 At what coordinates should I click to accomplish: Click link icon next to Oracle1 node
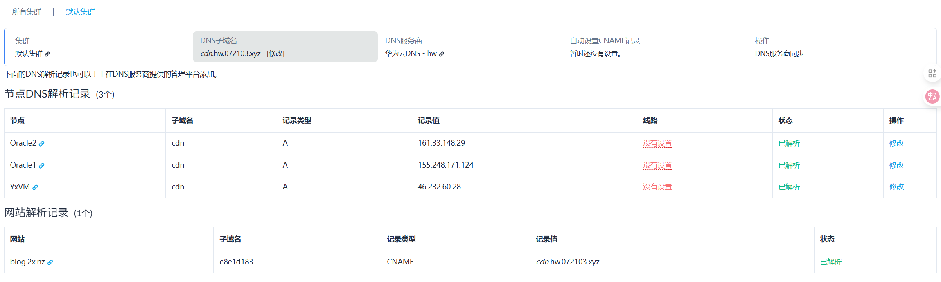coord(41,166)
